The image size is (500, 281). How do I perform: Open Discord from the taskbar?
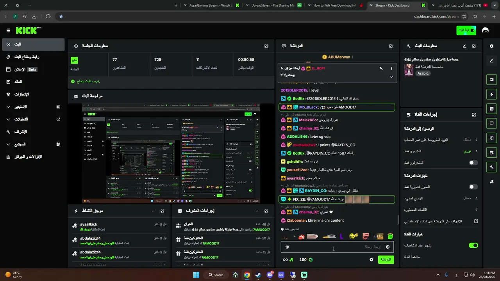click(x=270, y=275)
